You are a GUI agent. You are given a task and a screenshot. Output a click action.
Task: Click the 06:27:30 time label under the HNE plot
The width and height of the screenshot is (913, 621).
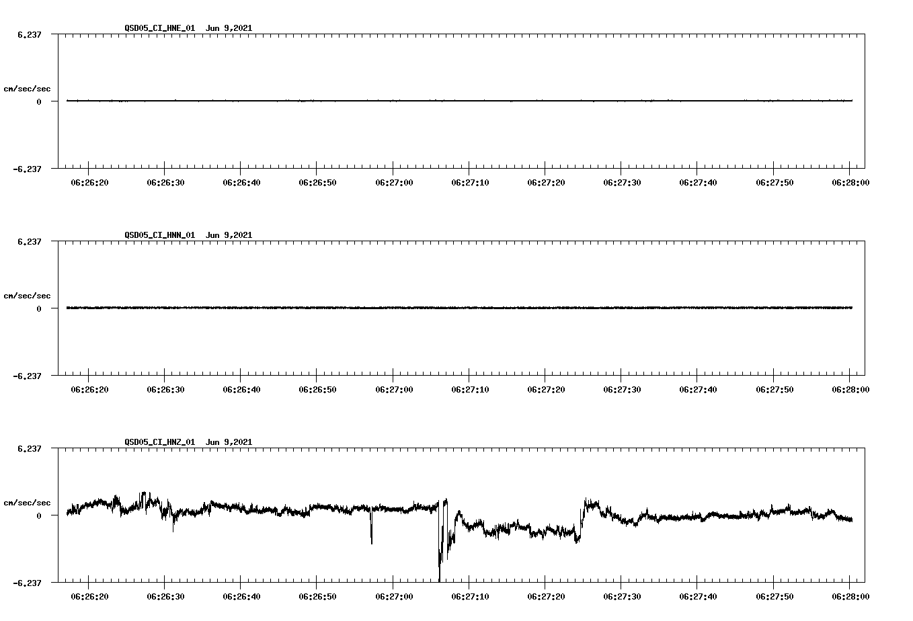pyautogui.click(x=622, y=182)
